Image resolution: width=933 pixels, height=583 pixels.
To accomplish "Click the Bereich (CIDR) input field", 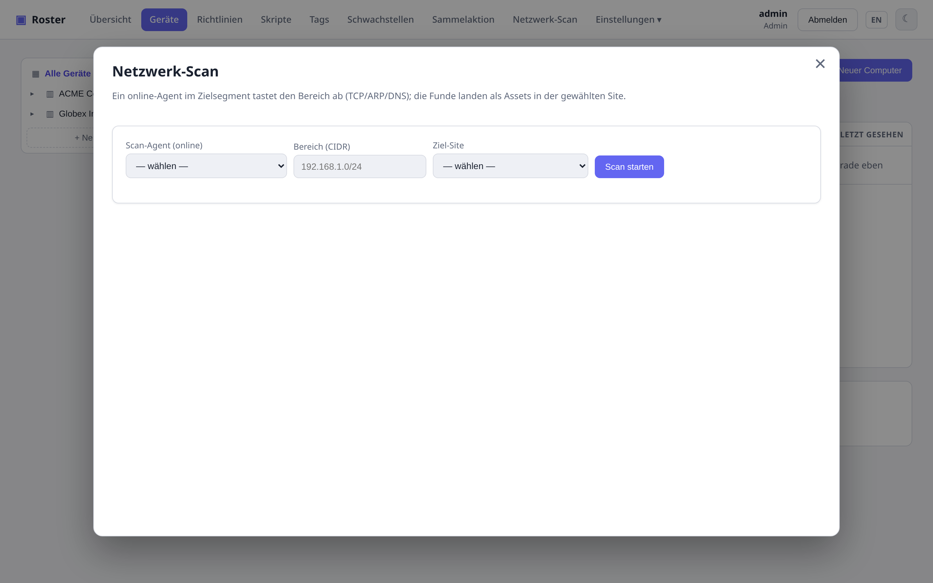I will click(360, 166).
